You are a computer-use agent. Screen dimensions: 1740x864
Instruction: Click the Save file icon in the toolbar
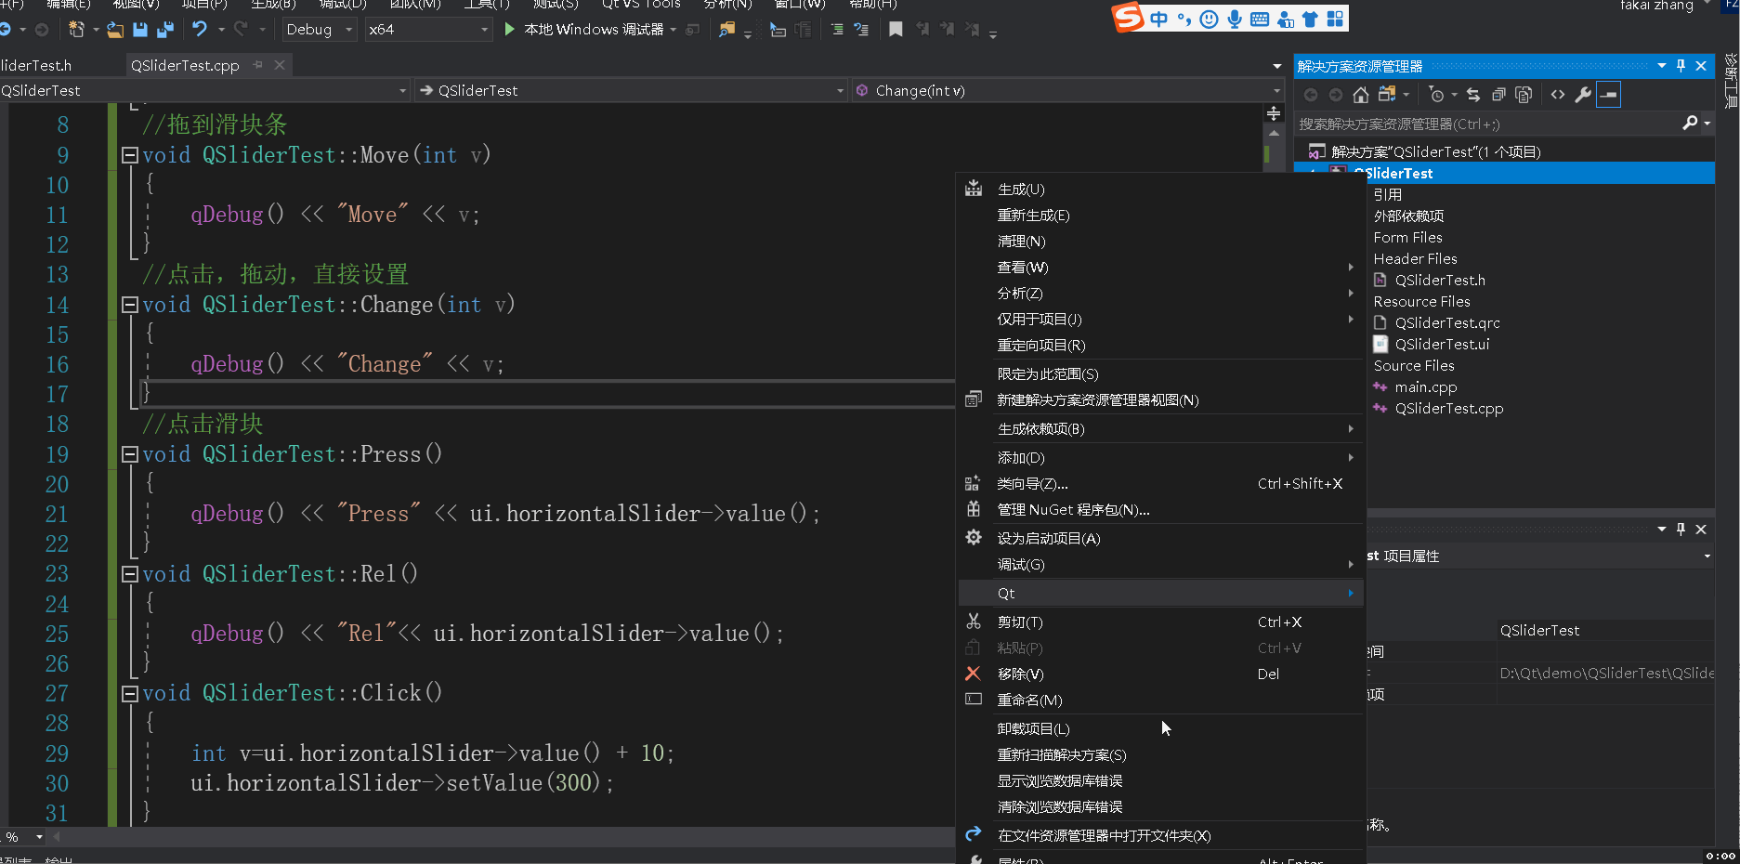pyautogui.click(x=140, y=30)
